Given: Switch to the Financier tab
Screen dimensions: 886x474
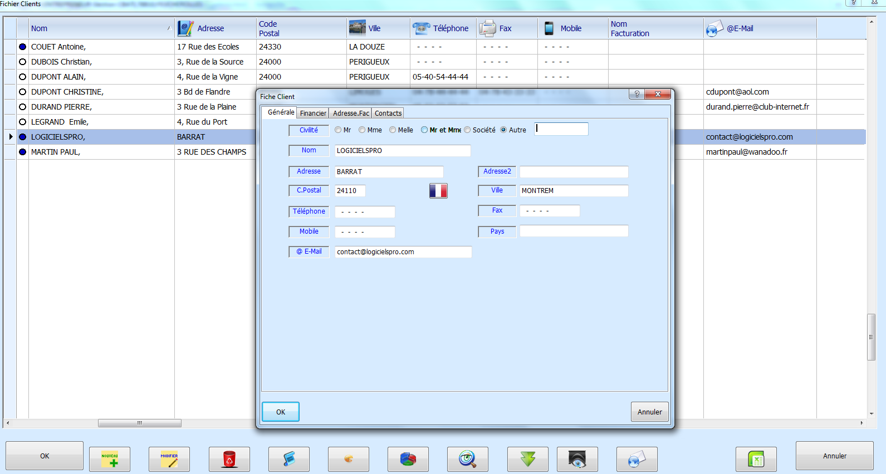Looking at the screenshot, I should click(313, 113).
